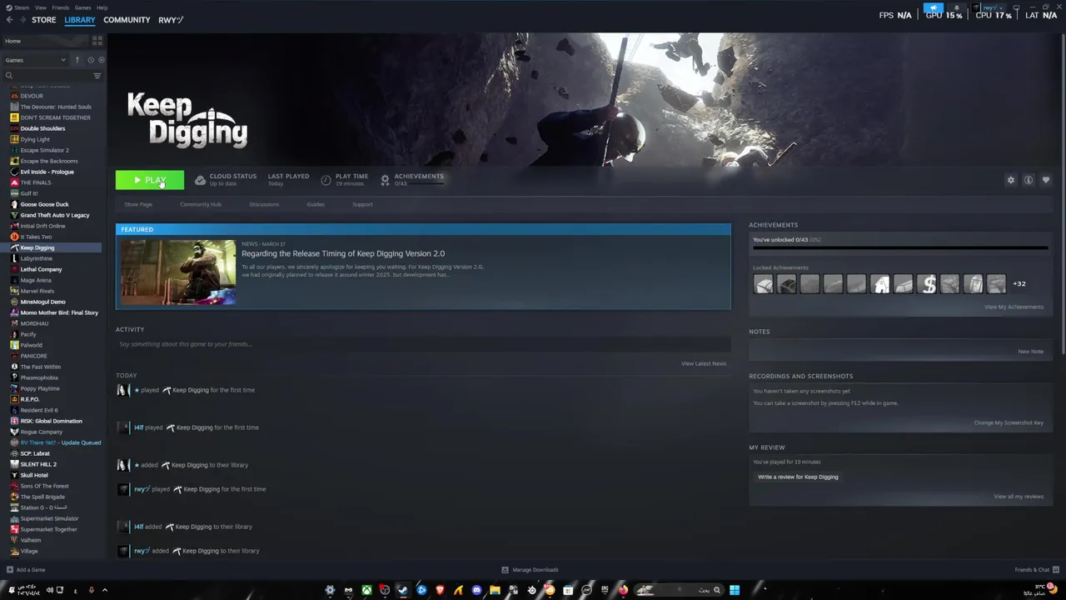Show hidden system tray icons chevron
This screenshot has height=600, width=1066.
[104, 590]
